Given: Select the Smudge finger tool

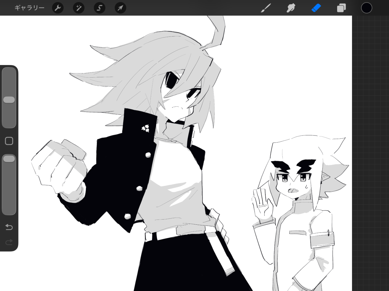Looking at the screenshot, I should point(291,8).
